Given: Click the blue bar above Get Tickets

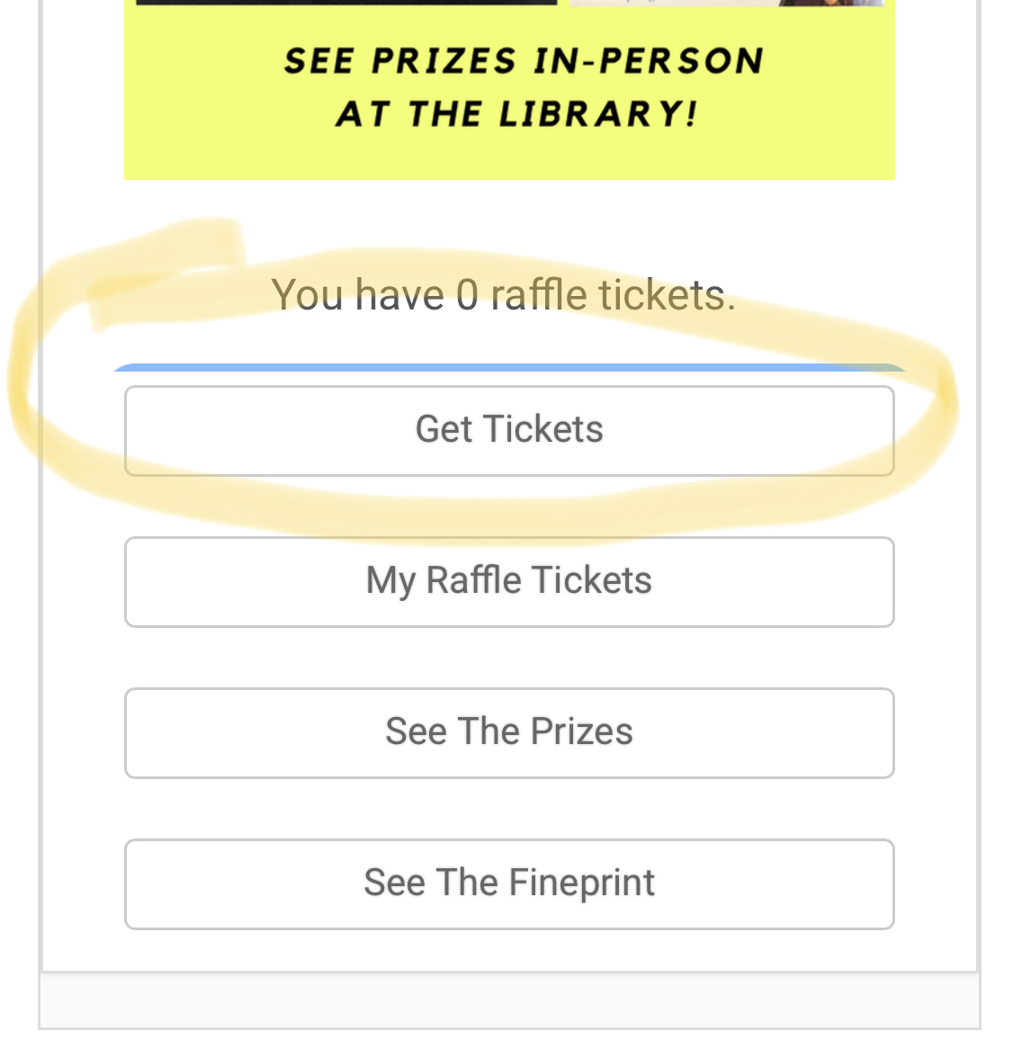Looking at the screenshot, I should pos(509,368).
